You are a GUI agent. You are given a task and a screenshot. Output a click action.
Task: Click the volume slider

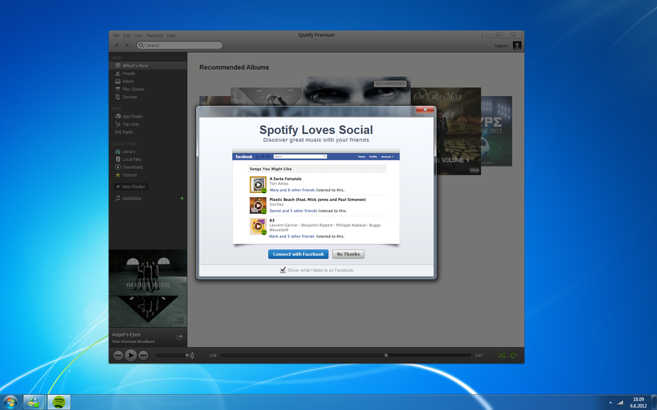coord(172,355)
